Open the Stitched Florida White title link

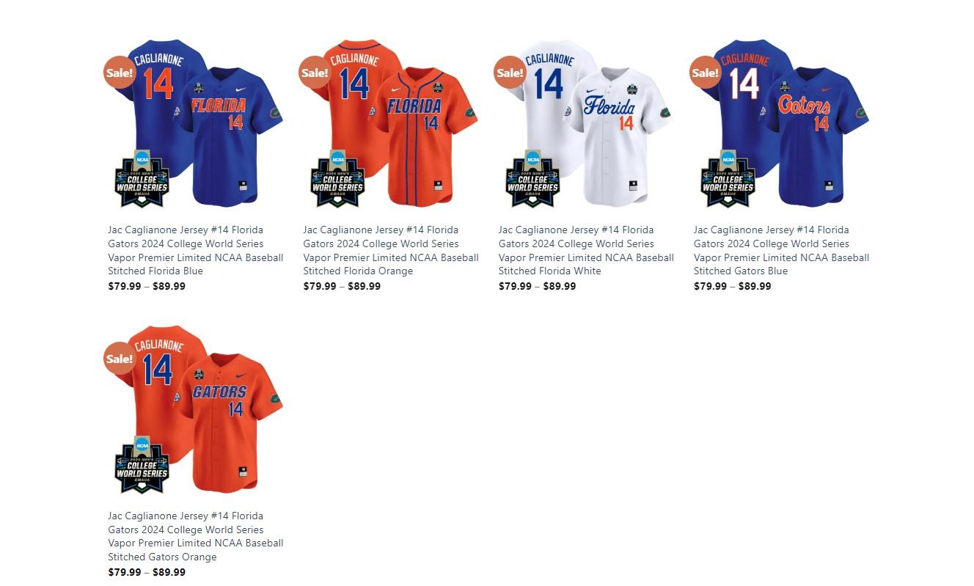coord(586,250)
